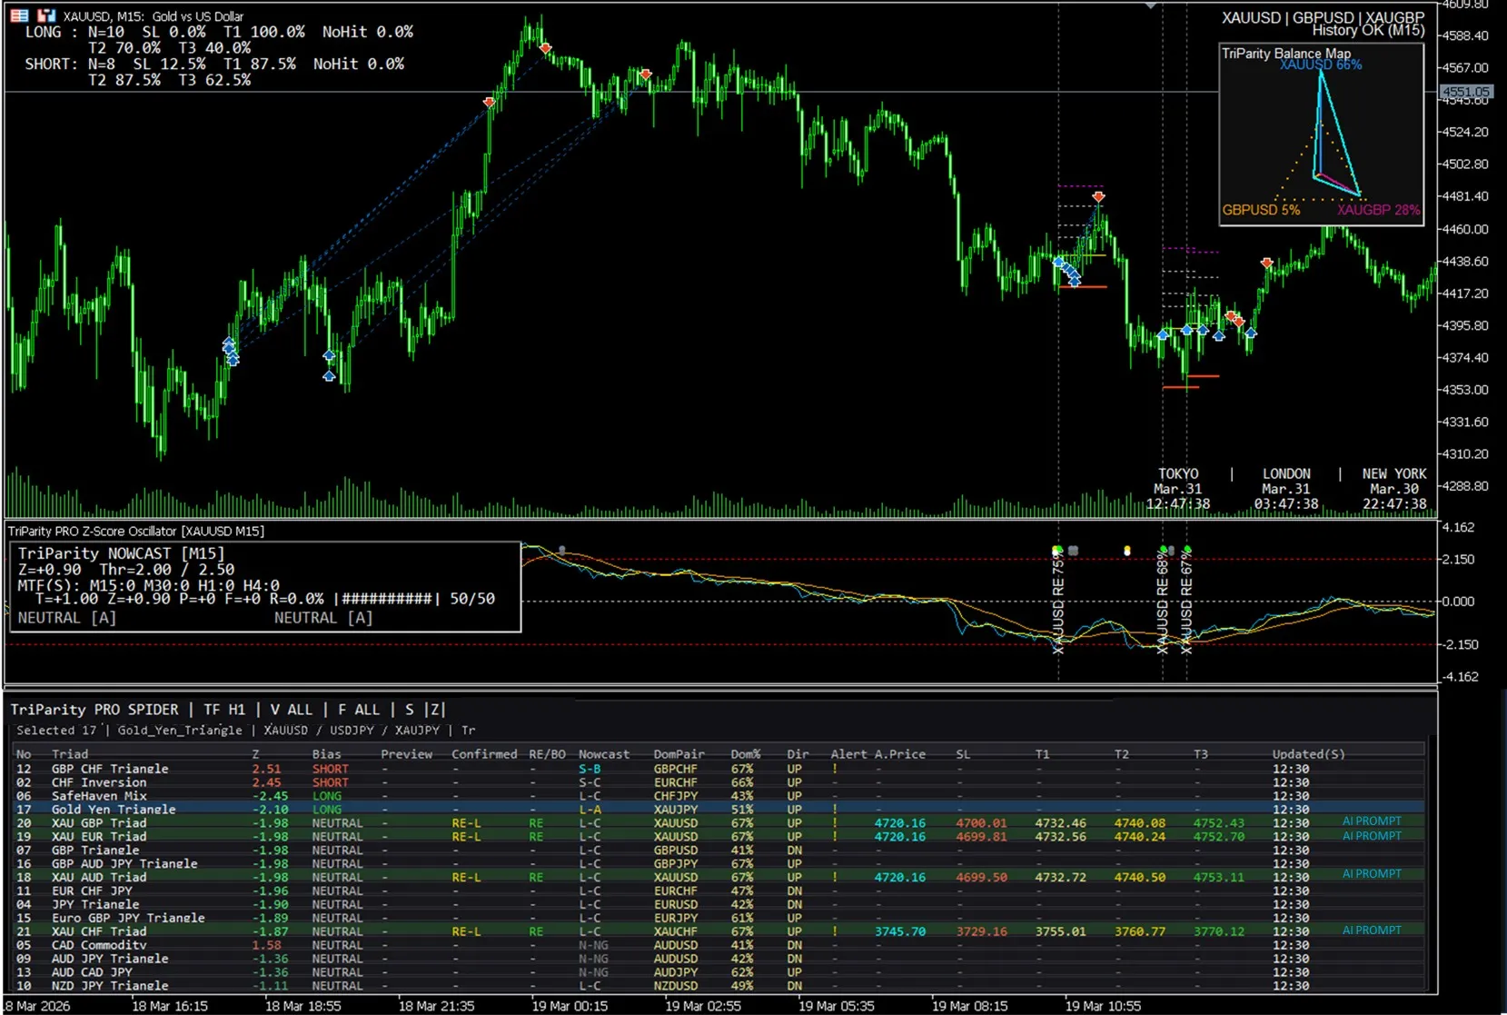Select the highlighted Gold Yen Triangle row
Image resolution: width=1507 pixels, height=1015 pixels.
pos(718,810)
